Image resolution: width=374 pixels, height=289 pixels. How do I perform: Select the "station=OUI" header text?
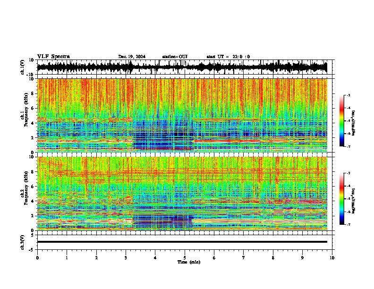[x=175, y=57]
